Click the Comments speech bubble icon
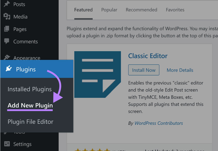 pyautogui.click(x=7, y=41)
